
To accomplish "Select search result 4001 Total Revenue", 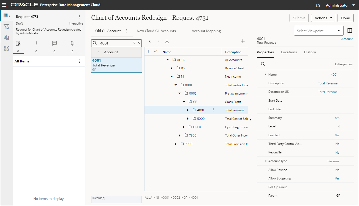I will (x=116, y=65).
